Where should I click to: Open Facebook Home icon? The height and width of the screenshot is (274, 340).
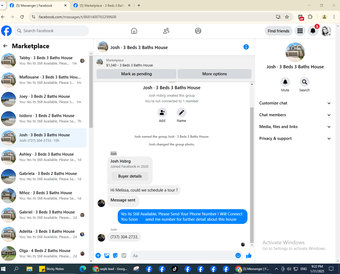point(134,31)
